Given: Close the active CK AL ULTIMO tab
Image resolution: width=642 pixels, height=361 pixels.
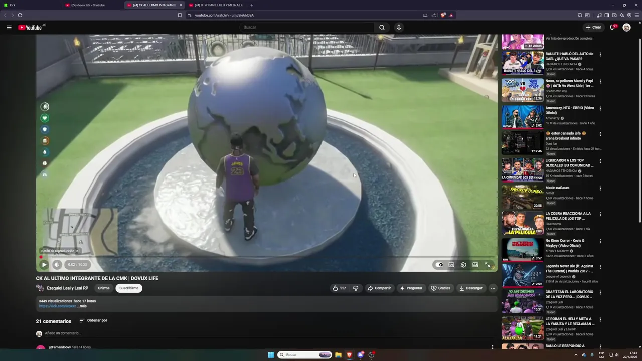Looking at the screenshot, I should 181,5.
